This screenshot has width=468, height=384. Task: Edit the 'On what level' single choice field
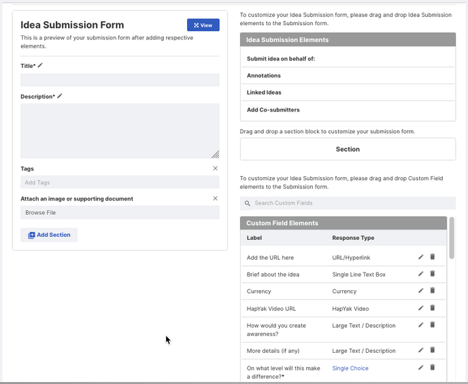coord(421,368)
